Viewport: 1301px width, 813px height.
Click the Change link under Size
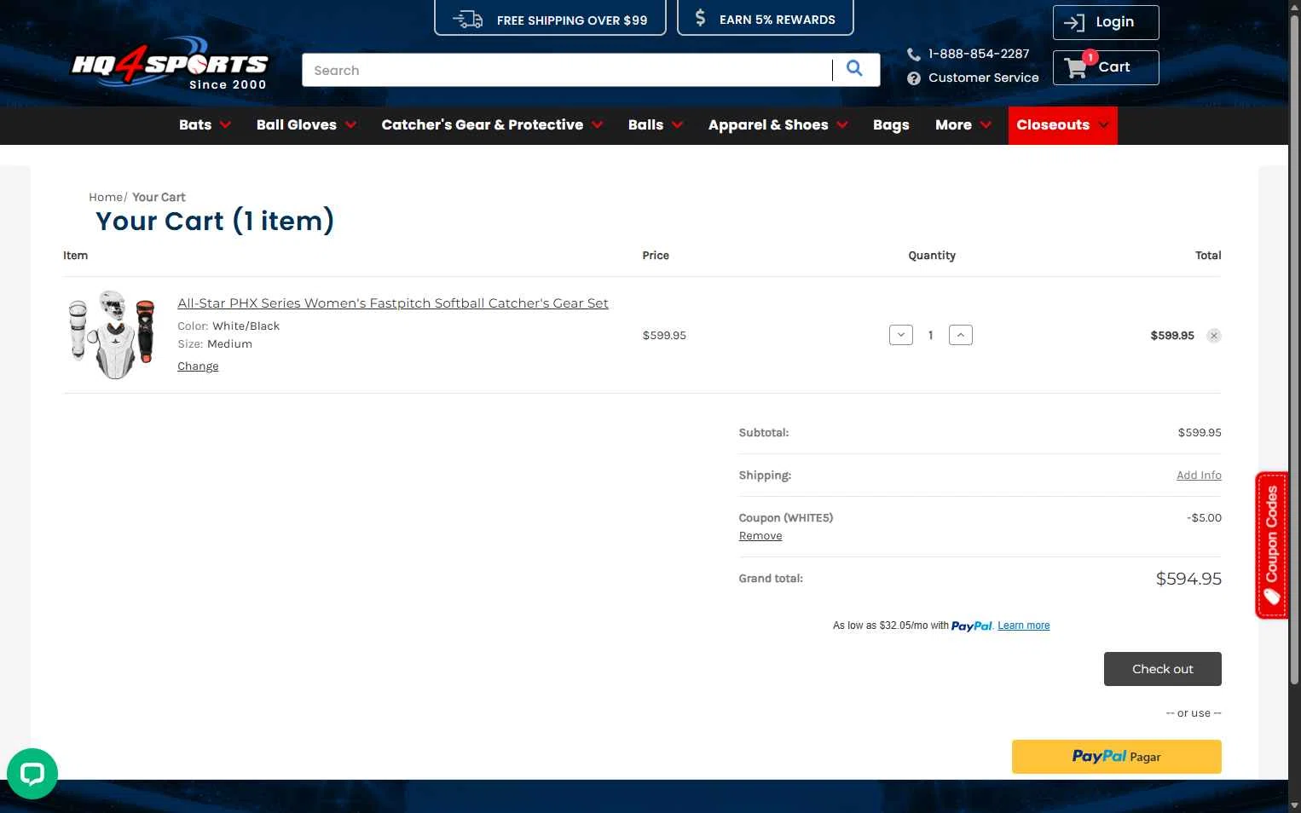(198, 366)
